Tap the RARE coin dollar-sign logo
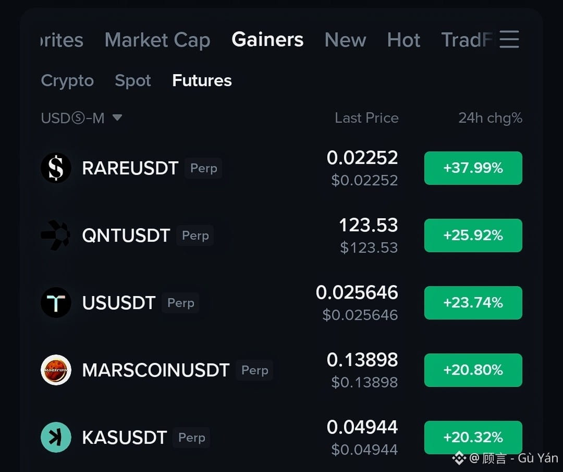Viewport: 563px width, 472px height. click(x=56, y=168)
